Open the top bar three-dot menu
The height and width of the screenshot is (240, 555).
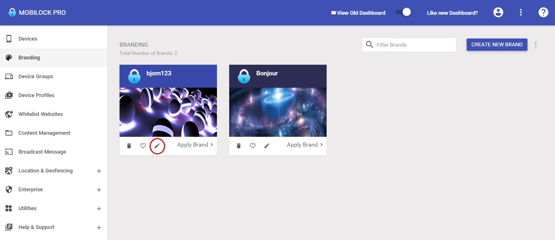[521, 12]
